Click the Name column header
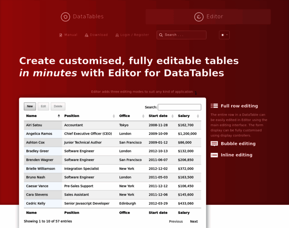Image resolution: width=289 pixels, height=228 pixels. click(43, 116)
